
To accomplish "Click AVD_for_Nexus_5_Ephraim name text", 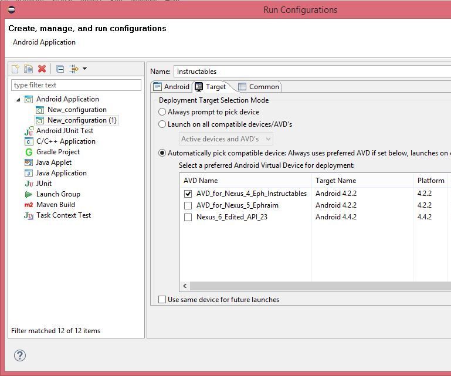I will [x=238, y=205].
